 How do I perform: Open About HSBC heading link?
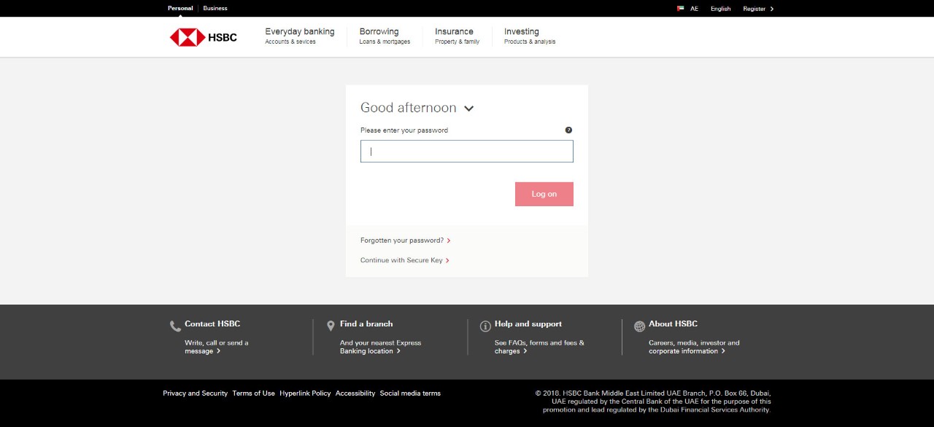point(673,324)
